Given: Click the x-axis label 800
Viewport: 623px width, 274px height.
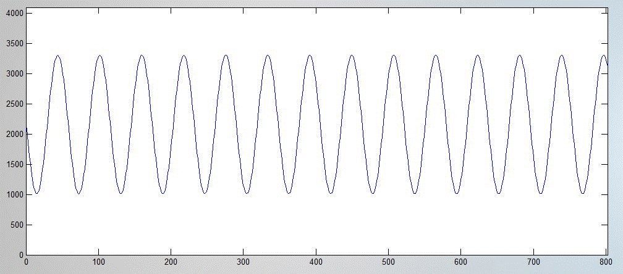Looking at the screenshot, I should point(606,262).
